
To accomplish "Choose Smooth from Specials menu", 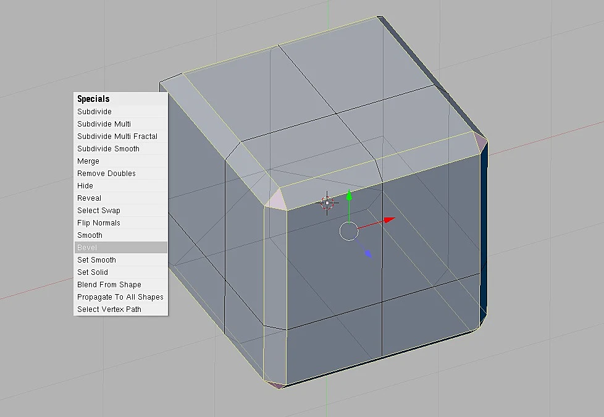I will click(x=120, y=235).
